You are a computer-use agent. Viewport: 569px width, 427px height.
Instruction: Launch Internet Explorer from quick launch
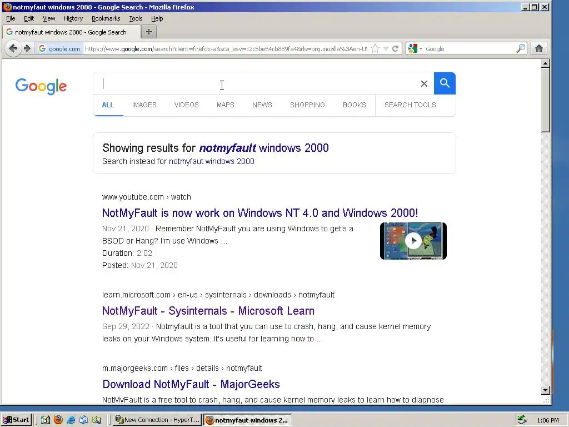[x=71, y=420]
